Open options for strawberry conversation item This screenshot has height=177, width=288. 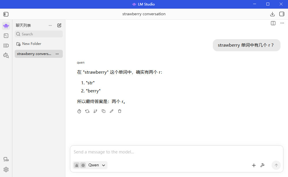pos(57,54)
